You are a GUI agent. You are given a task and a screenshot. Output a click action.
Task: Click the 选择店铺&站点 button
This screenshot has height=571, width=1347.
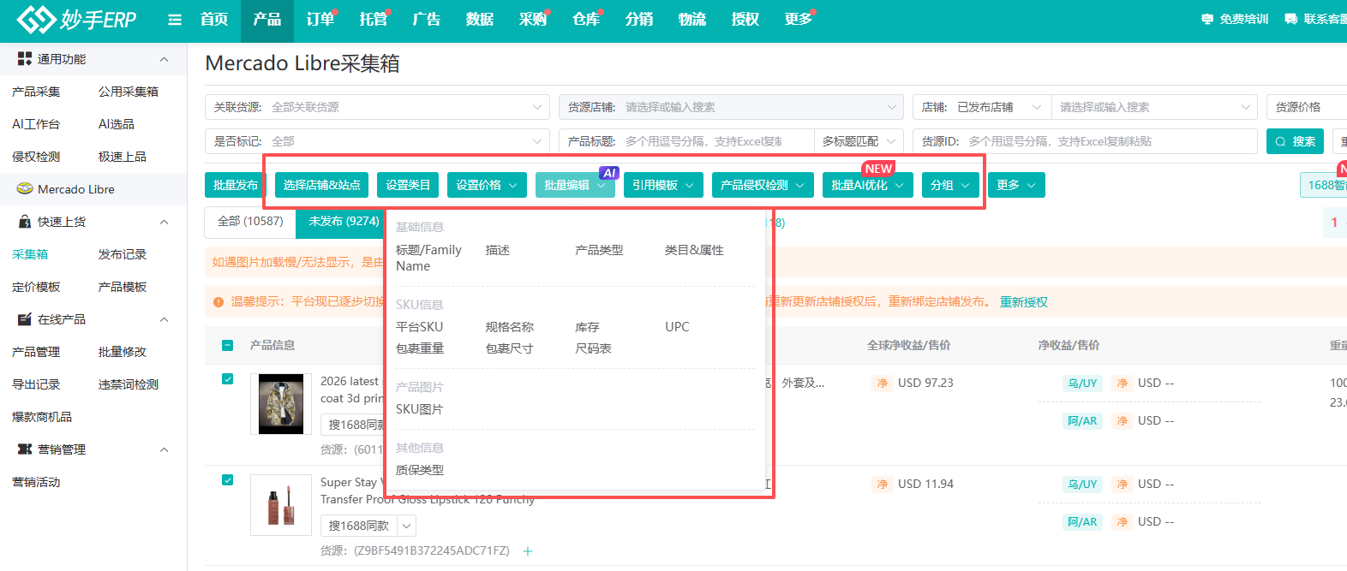[322, 185]
